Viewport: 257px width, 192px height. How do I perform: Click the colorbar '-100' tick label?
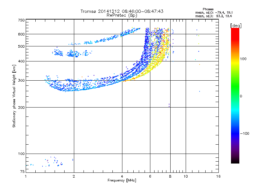pos(245,133)
